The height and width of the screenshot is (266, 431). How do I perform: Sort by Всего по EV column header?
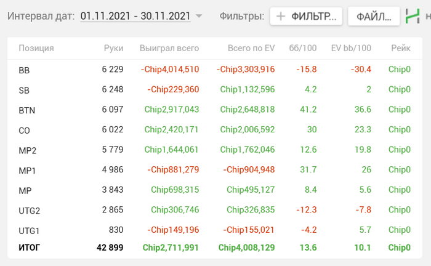251,48
